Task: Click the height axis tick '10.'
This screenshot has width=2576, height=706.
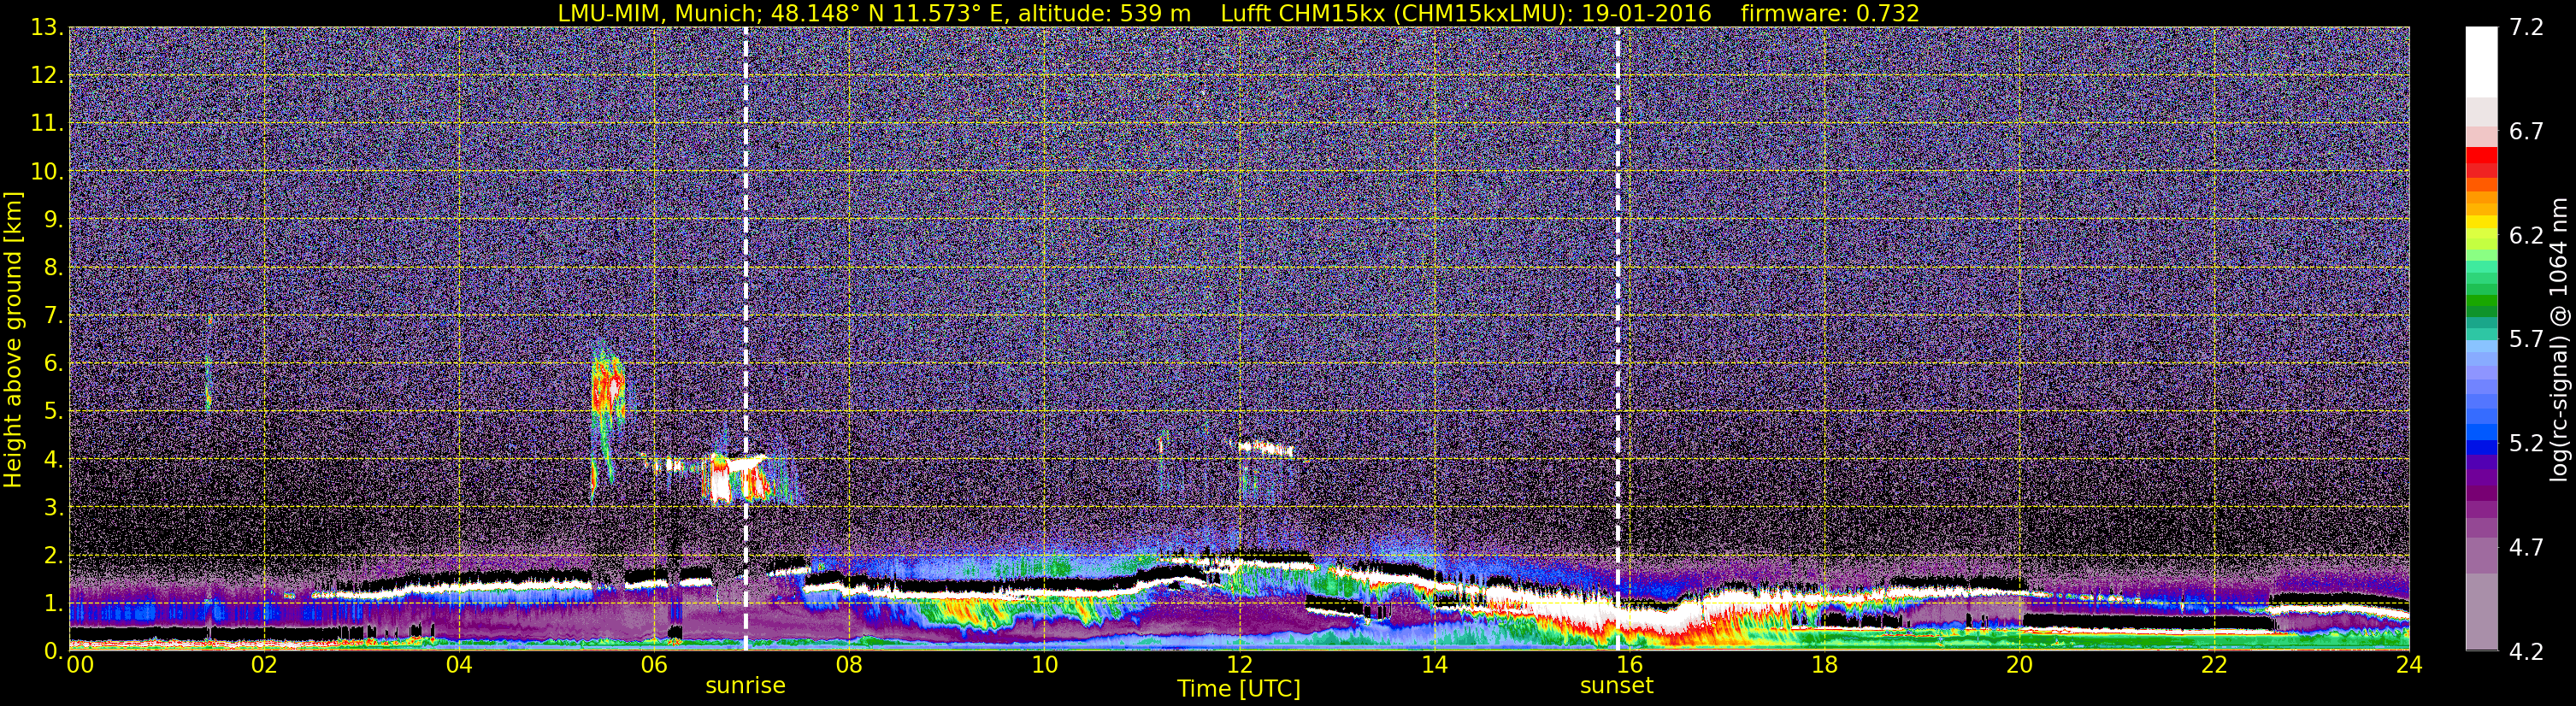Action: pos(46,172)
